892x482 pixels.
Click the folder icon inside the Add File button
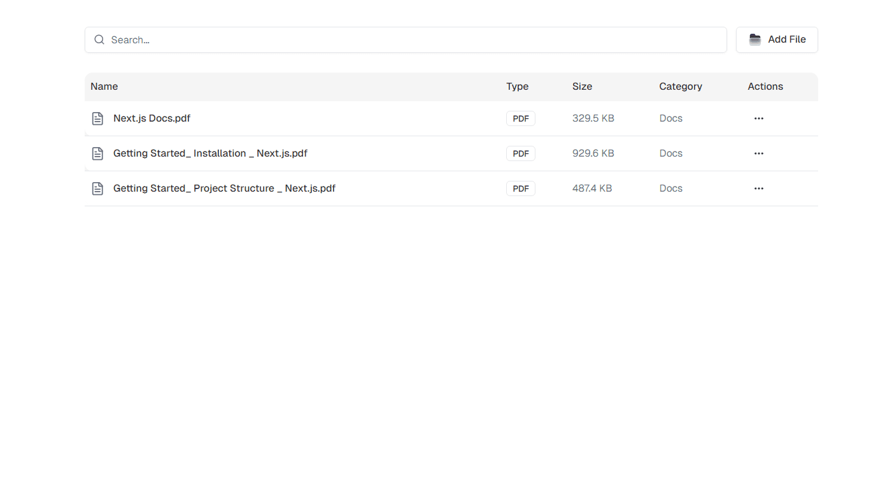click(x=755, y=39)
